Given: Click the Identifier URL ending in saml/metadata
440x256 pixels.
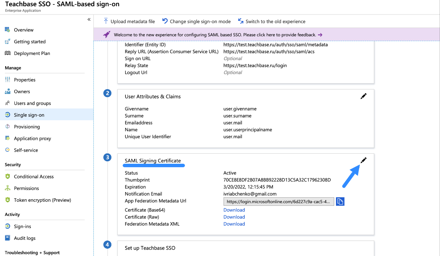Looking at the screenshot, I should click(x=275, y=45).
